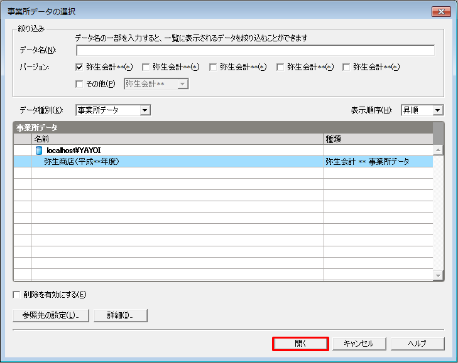
Task: Close the 事業所データの選択 dialog
Action: (440, 11)
